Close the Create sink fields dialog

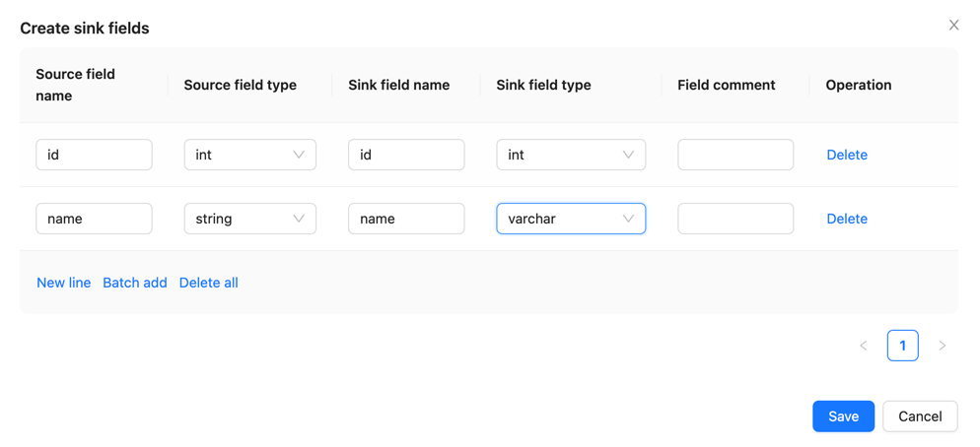click(x=953, y=26)
